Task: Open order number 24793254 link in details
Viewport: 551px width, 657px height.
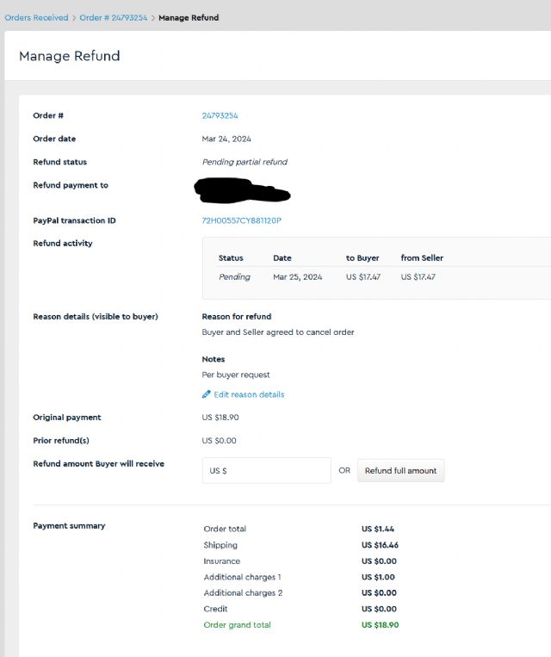Action: coord(220,115)
